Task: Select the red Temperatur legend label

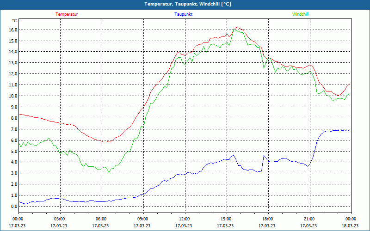Action: tap(67, 14)
